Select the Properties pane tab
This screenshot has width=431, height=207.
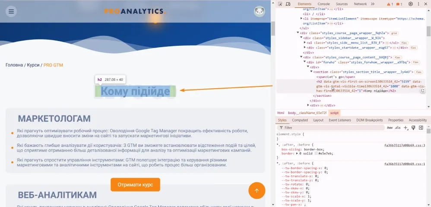pyautogui.click(x=396, y=120)
